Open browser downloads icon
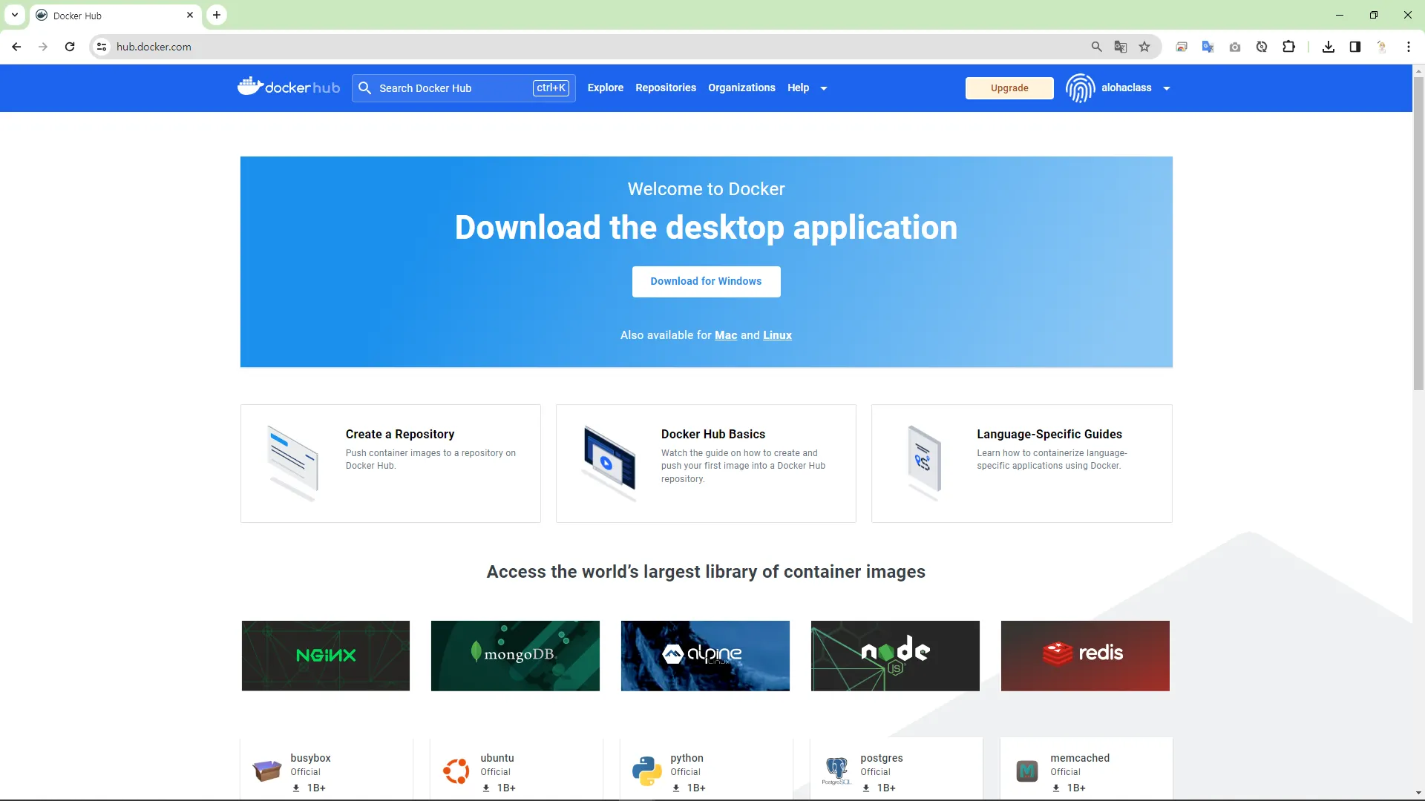Image resolution: width=1425 pixels, height=801 pixels. [x=1329, y=47]
